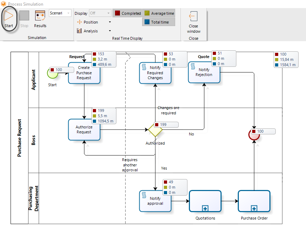Viewport: 306px width, 235px height.
Task: Select the Create Purchase Request task
Action: coord(84,73)
